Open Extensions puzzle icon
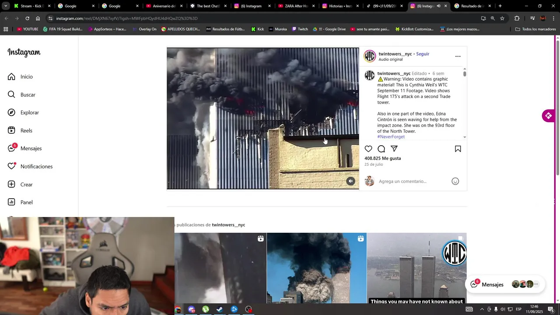This screenshot has width=560, height=315. click(x=517, y=18)
